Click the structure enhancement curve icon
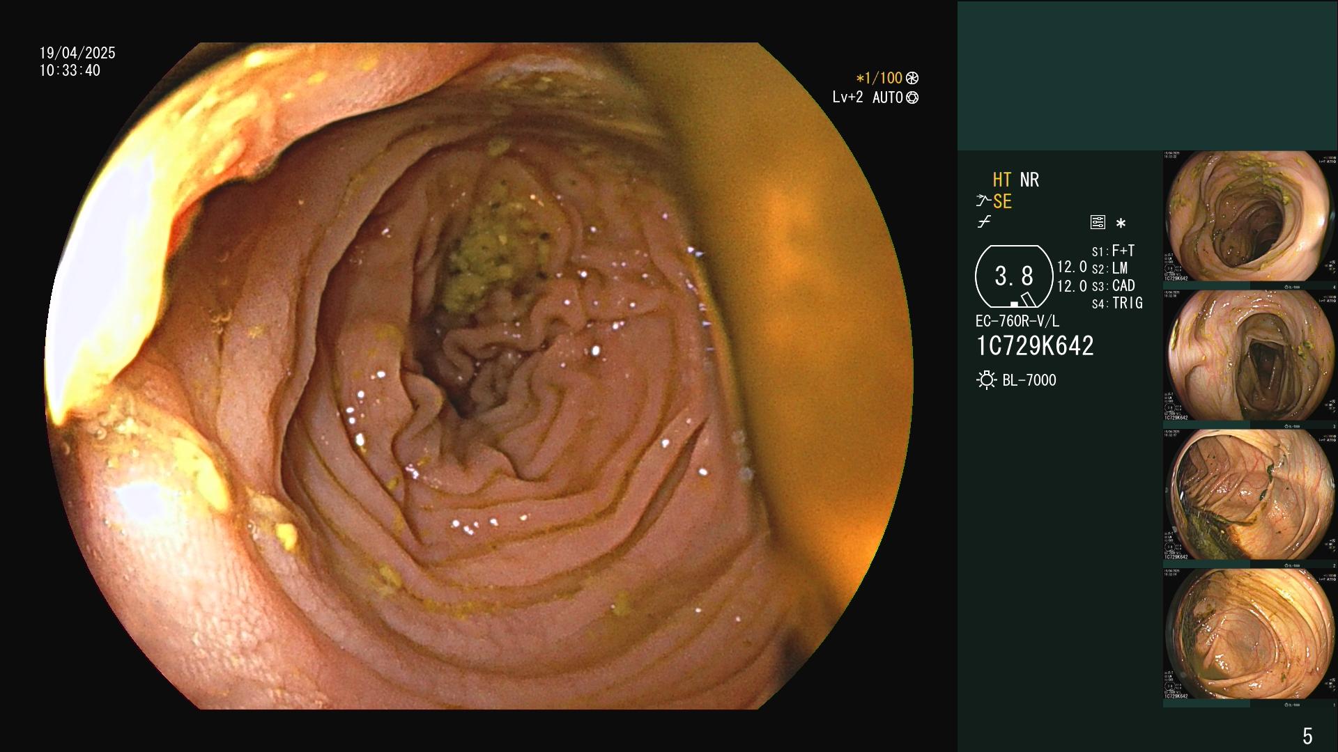The height and width of the screenshot is (752, 1338). (983, 201)
